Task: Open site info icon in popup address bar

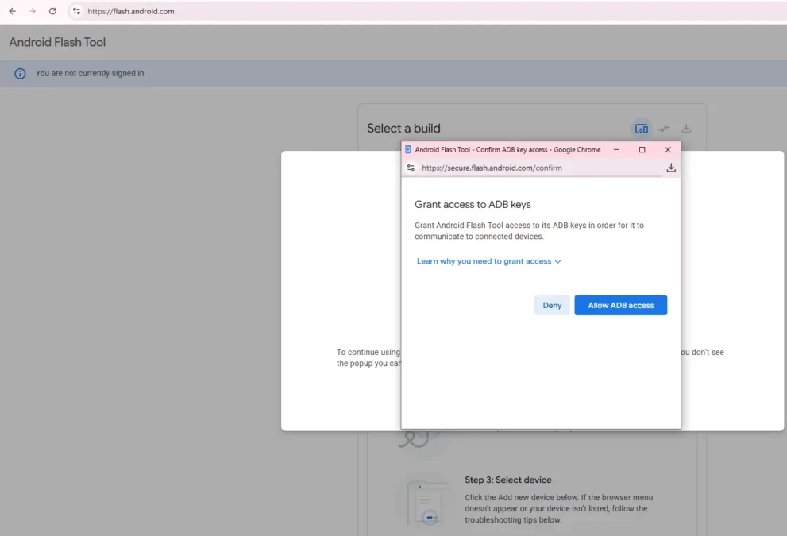Action: 411,168
